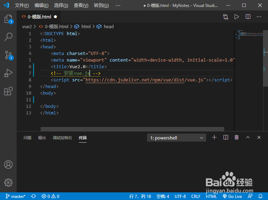Click the code minimap preview

click(x=249, y=35)
